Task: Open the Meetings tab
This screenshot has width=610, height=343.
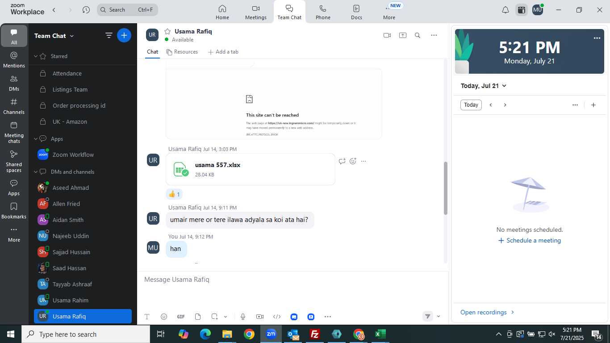Action: 256,12
